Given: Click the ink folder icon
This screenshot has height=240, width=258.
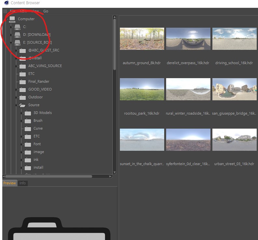Looking at the screenshot, I should tap(28, 160).
